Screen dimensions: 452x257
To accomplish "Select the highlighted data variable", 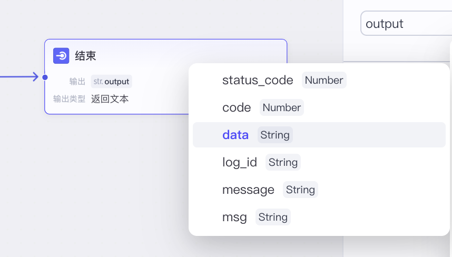I will tap(235, 135).
